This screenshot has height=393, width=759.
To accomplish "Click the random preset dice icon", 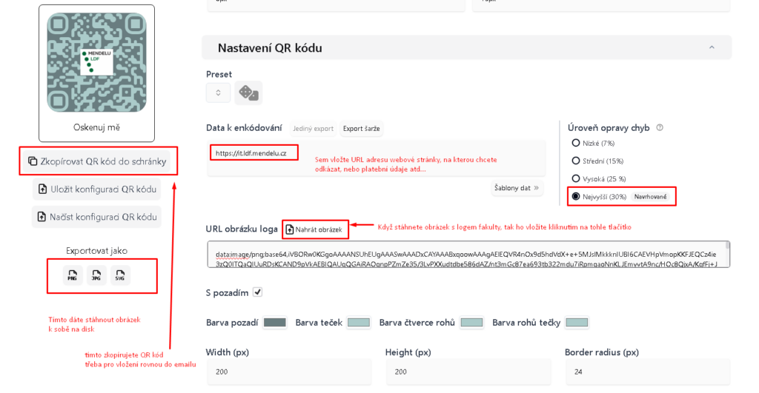I will point(248,93).
